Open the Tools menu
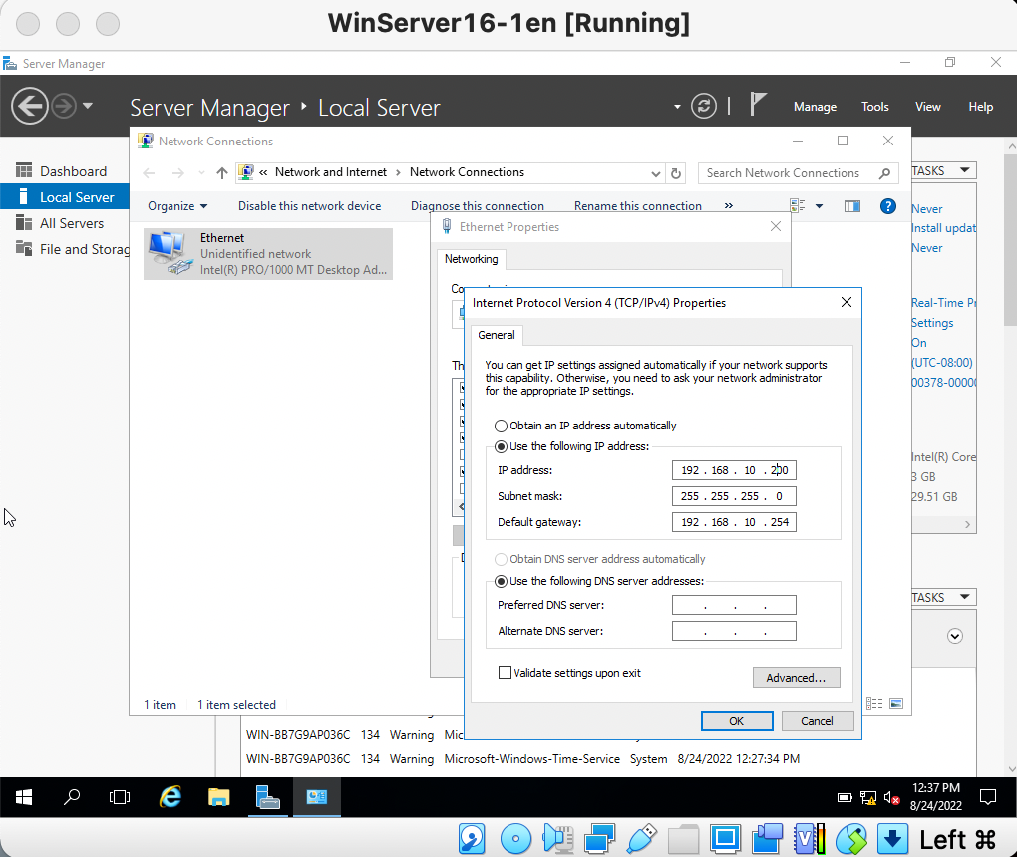 (x=875, y=107)
